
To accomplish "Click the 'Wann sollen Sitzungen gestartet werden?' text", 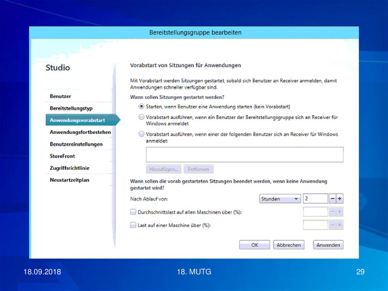I will tap(177, 97).
